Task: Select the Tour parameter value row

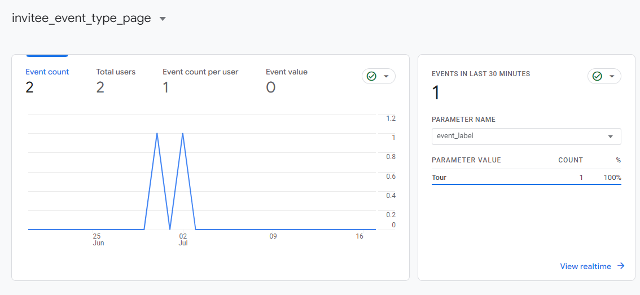Action: click(x=526, y=178)
